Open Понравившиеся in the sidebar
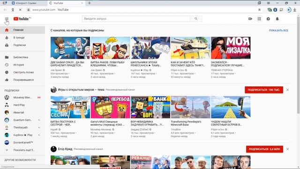This screenshot has height=169, width=300. (22, 80)
